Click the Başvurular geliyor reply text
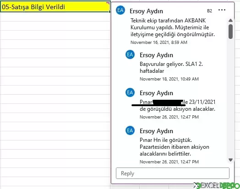 pyautogui.click(x=171, y=67)
